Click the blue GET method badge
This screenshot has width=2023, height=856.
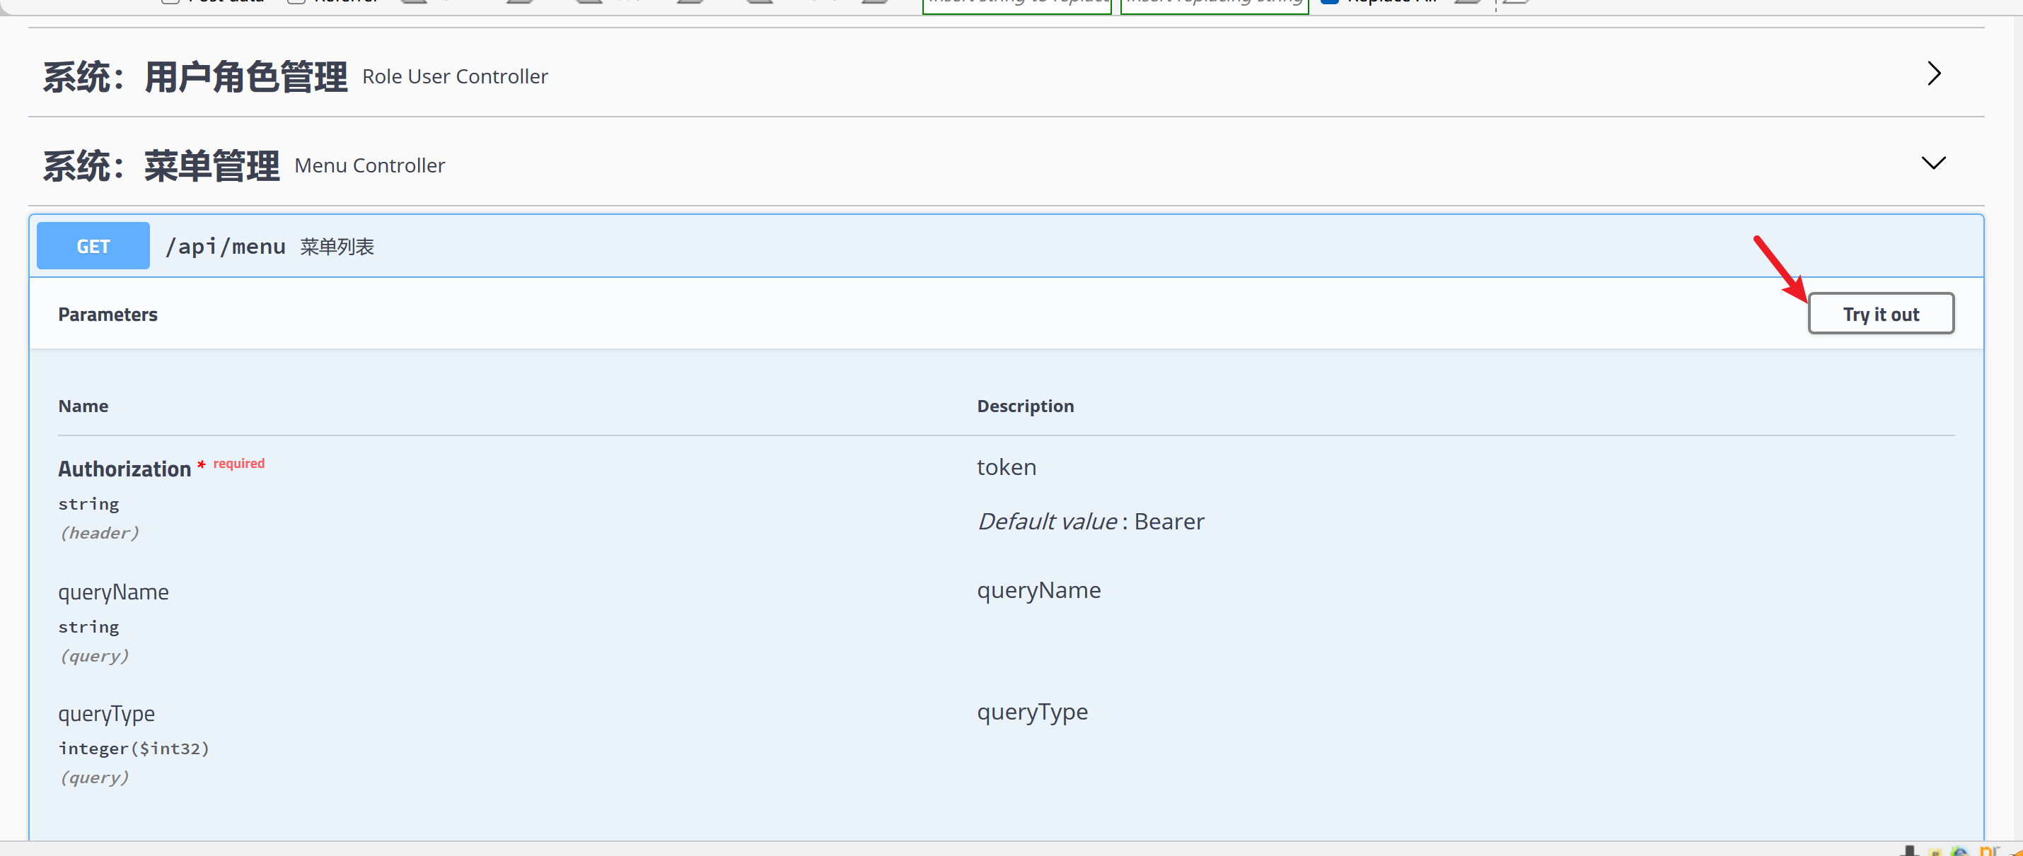(x=93, y=247)
